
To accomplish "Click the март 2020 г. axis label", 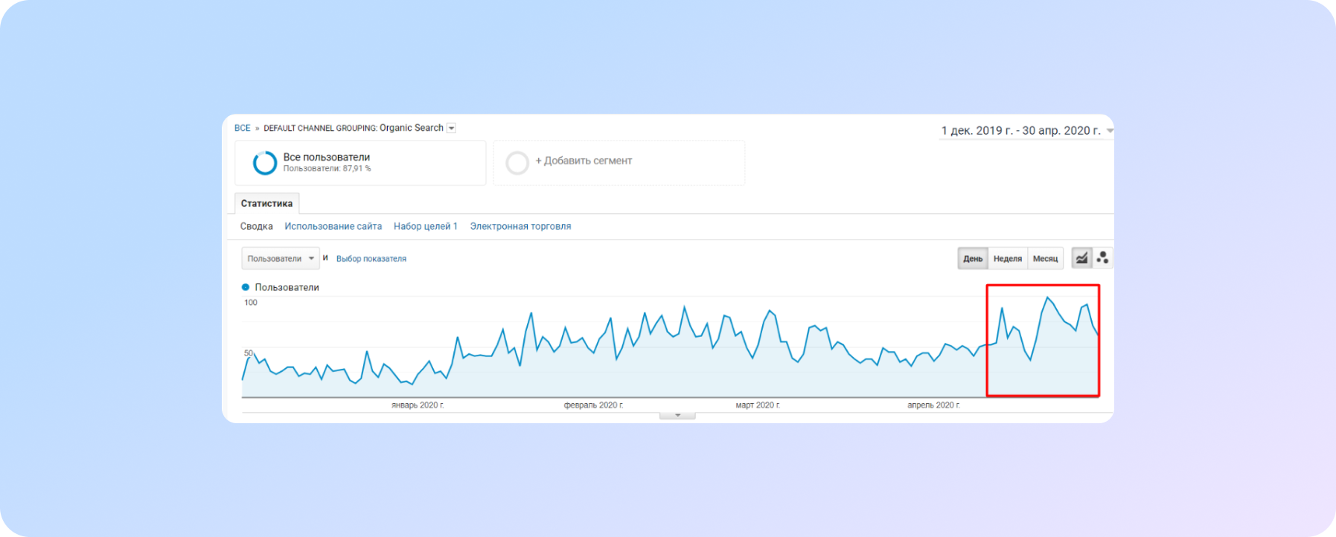I will (758, 405).
